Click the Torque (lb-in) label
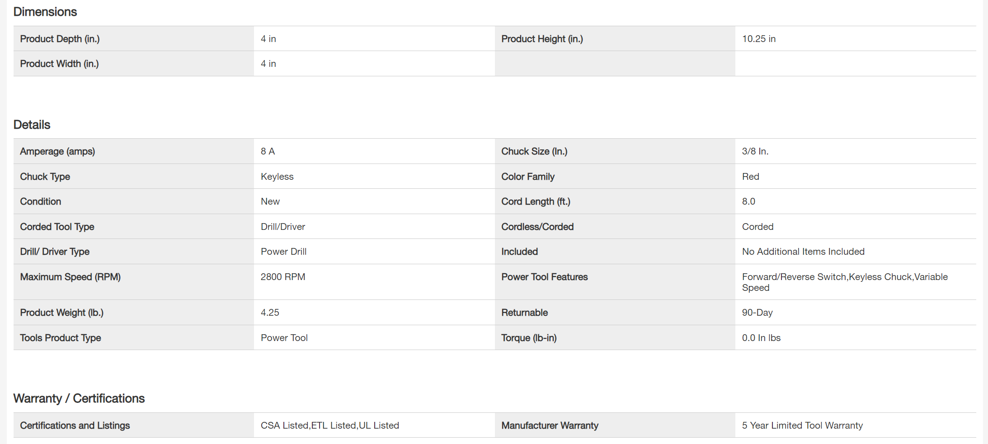 529,338
